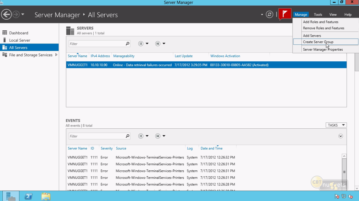Select event at 7/17/2012 12:26:32 PM
359x201 pixels.
204,157
